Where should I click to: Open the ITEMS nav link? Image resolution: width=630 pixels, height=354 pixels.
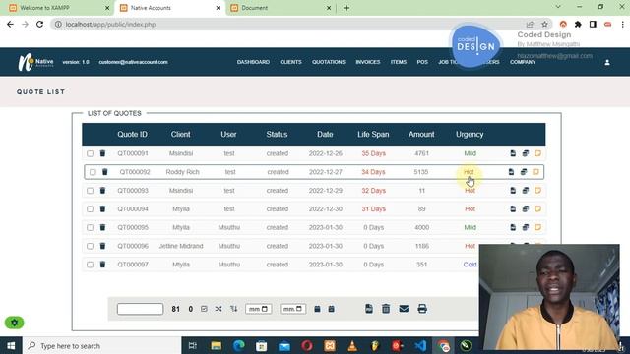pyautogui.click(x=399, y=62)
